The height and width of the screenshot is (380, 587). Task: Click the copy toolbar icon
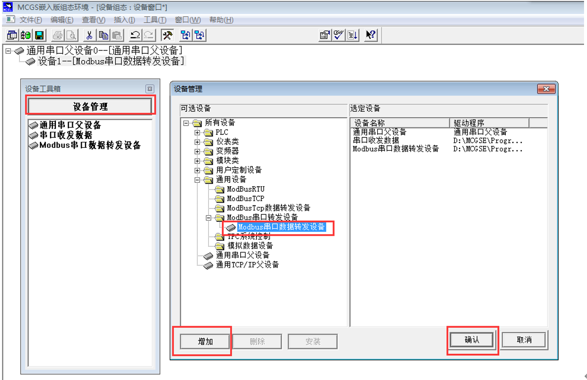point(103,35)
